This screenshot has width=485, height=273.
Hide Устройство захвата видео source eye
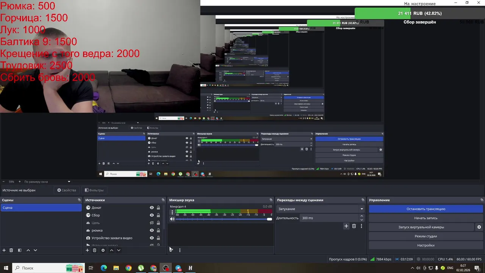tap(152, 238)
